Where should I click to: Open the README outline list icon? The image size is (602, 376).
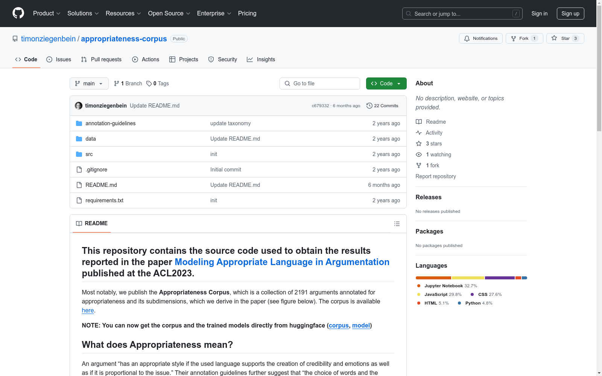tap(397, 224)
